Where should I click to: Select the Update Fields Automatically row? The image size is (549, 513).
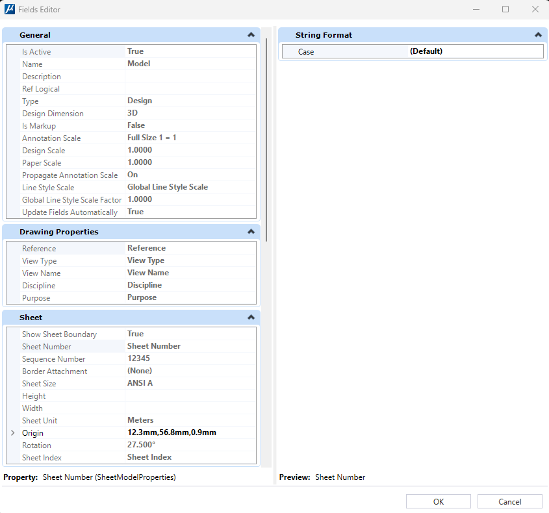[x=70, y=212]
